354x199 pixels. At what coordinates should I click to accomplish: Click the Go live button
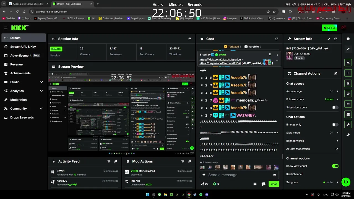(x=329, y=28)
